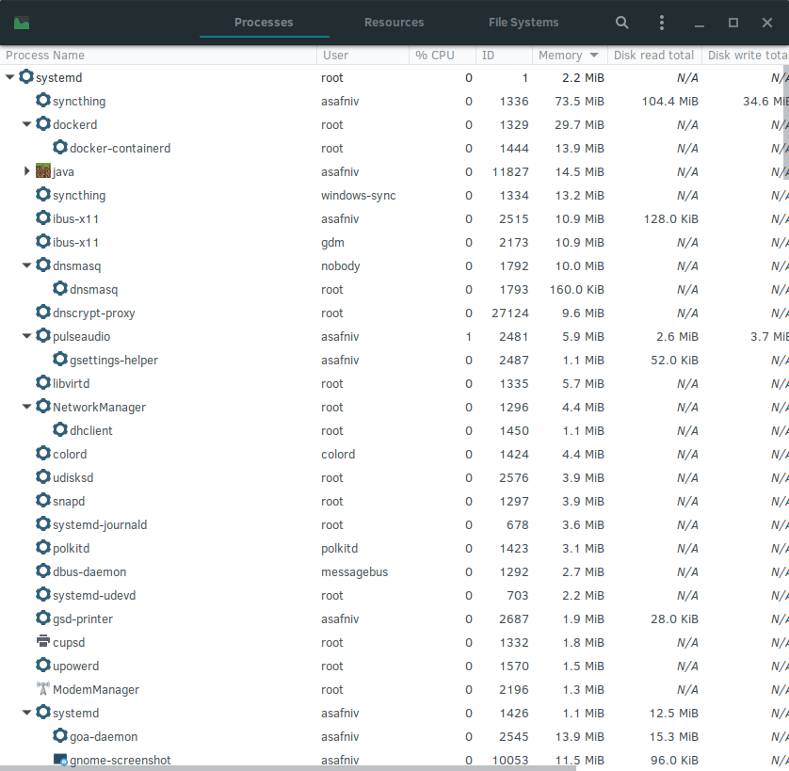
Task: Click the horizontal scrollbar at bottom
Action: (288, 768)
